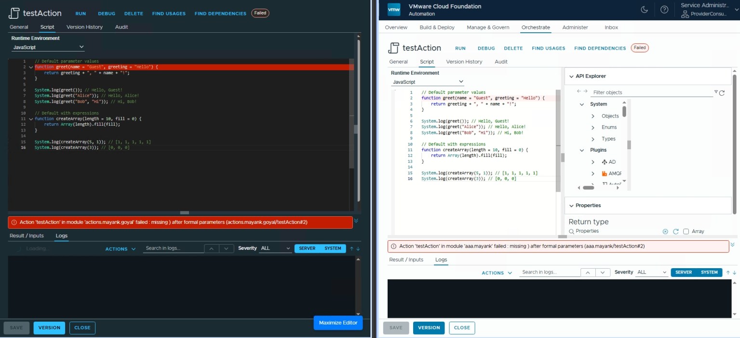The width and height of the screenshot is (740, 338).
Task: Clear the Properties search using the x icon
Action: 666,231
